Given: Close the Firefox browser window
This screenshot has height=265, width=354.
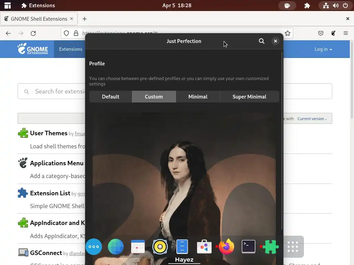Looking at the screenshot, I should 348,19.
